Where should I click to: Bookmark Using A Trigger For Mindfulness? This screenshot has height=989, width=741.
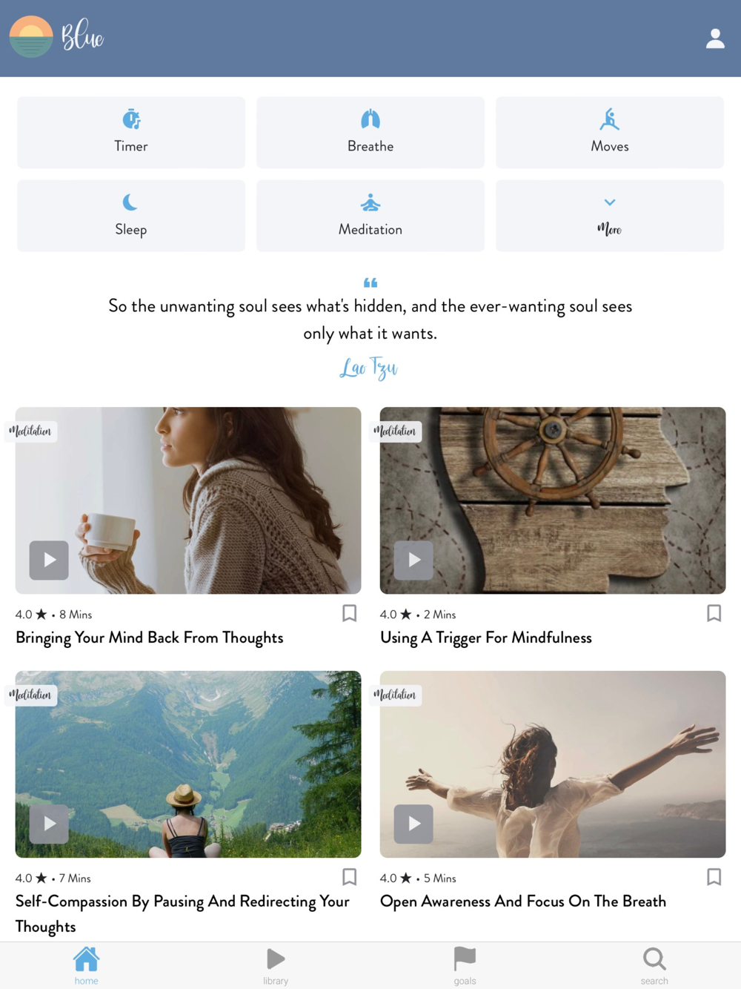(714, 613)
